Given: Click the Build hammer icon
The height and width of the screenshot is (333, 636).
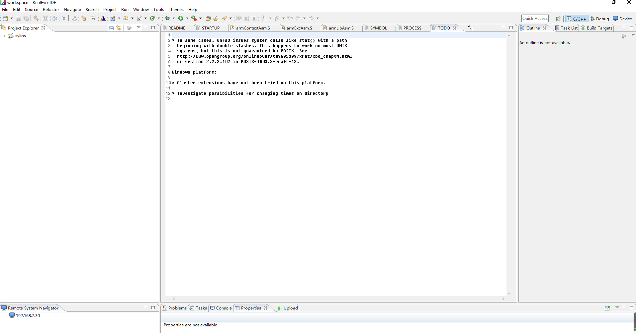Looking at the screenshot, I should tap(36, 18).
